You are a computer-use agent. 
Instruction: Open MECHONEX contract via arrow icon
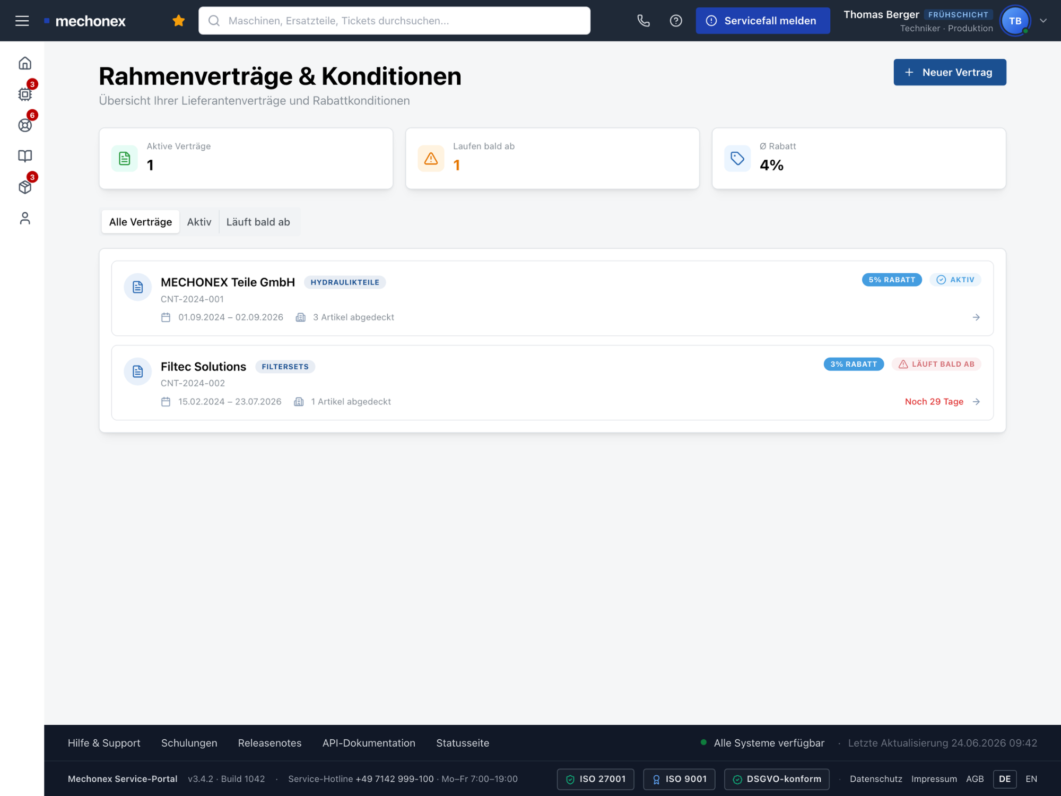976,317
